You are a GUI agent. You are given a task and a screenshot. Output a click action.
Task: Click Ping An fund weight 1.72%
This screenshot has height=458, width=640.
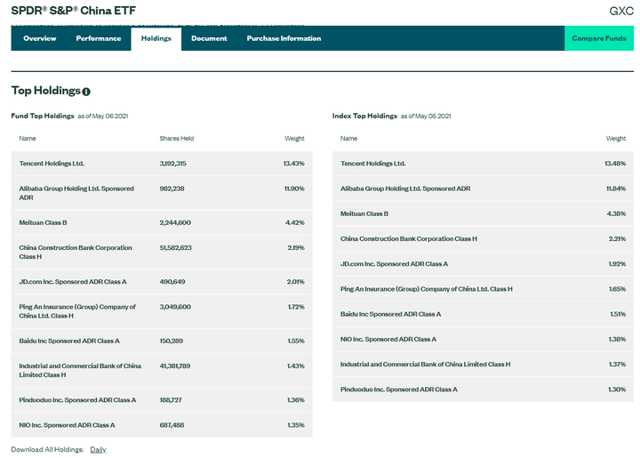(x=296, y=307)
